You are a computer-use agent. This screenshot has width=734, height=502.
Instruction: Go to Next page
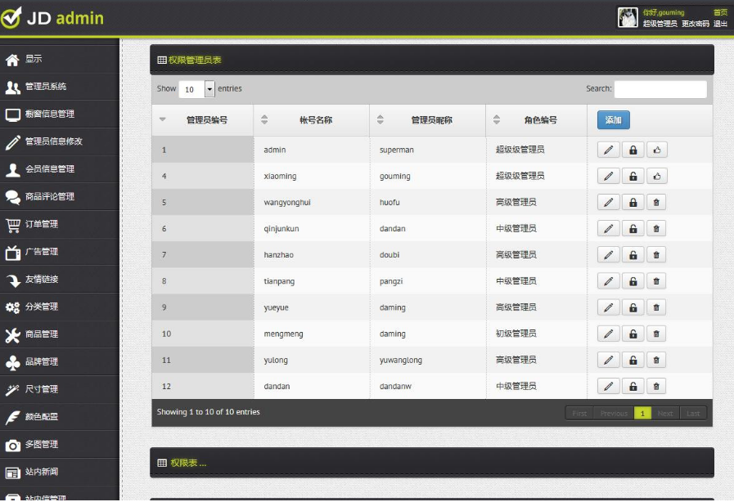pyautogui.click(x=665, y=413)
